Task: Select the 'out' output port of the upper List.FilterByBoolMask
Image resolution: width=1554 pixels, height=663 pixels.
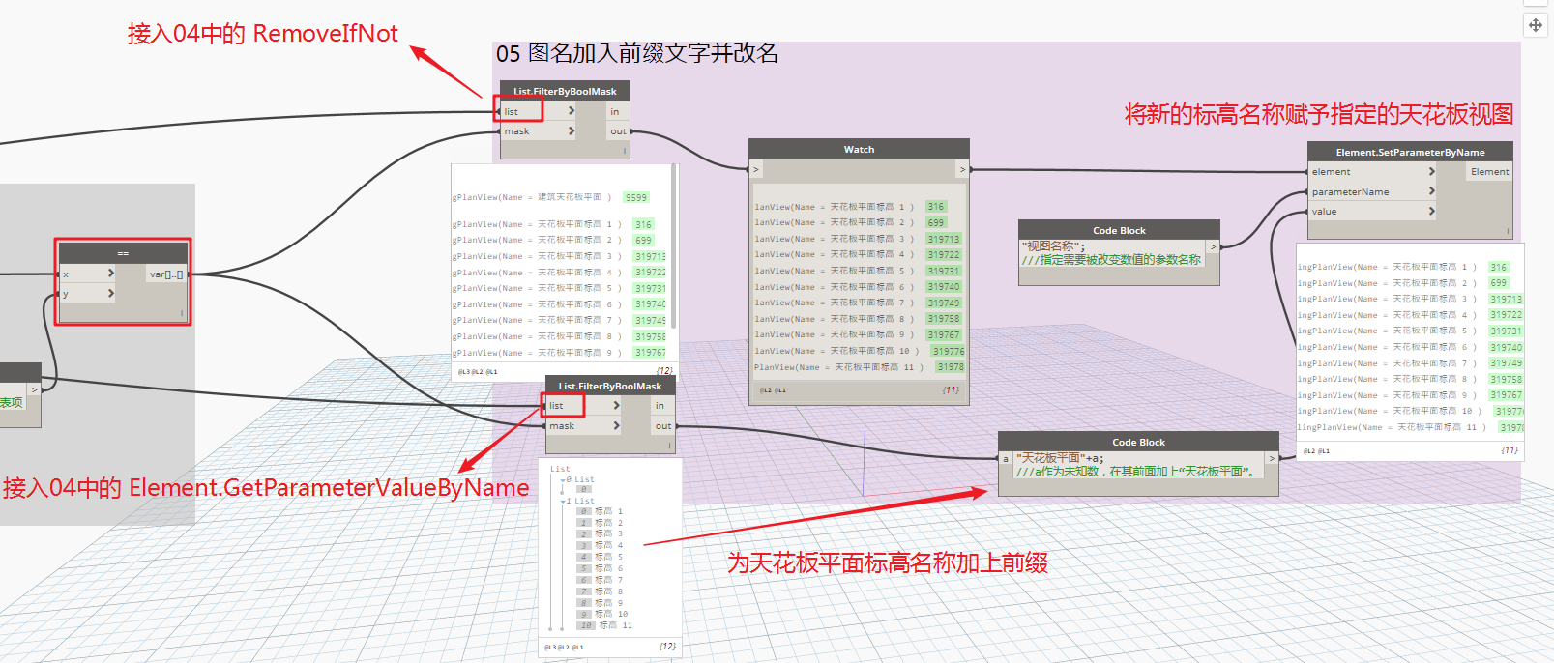Action: (617, 131)
